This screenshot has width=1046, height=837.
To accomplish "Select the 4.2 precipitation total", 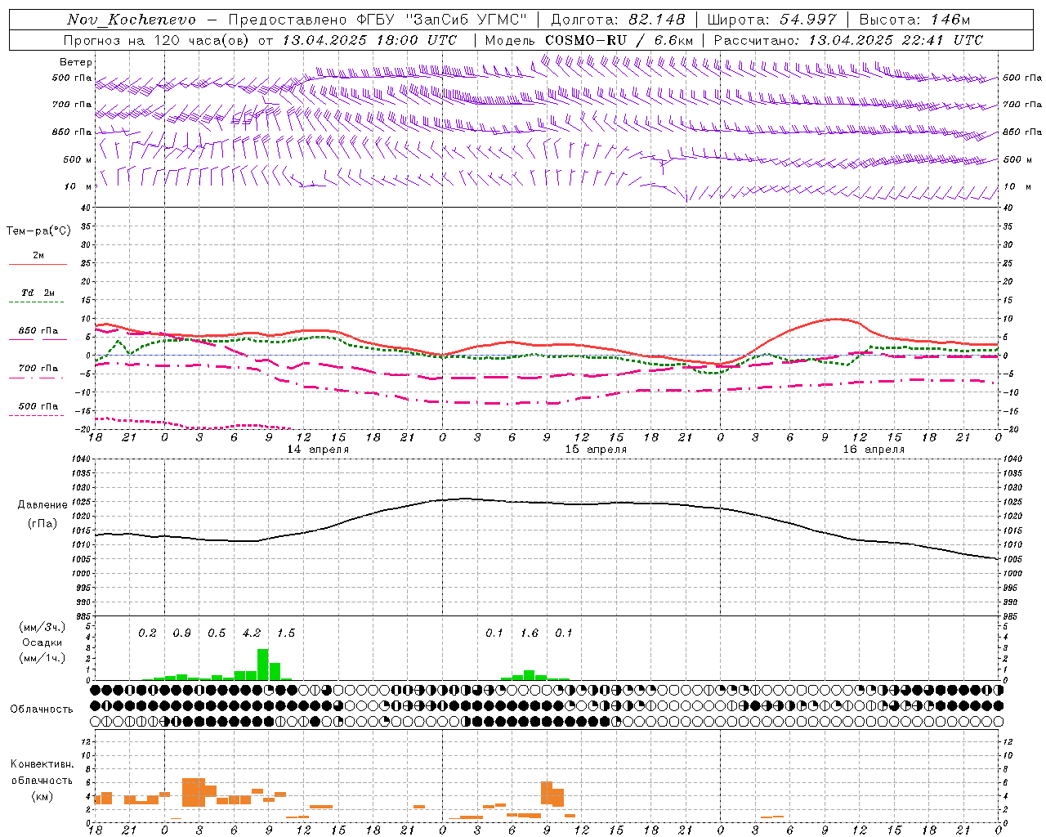I will point(252,633).
